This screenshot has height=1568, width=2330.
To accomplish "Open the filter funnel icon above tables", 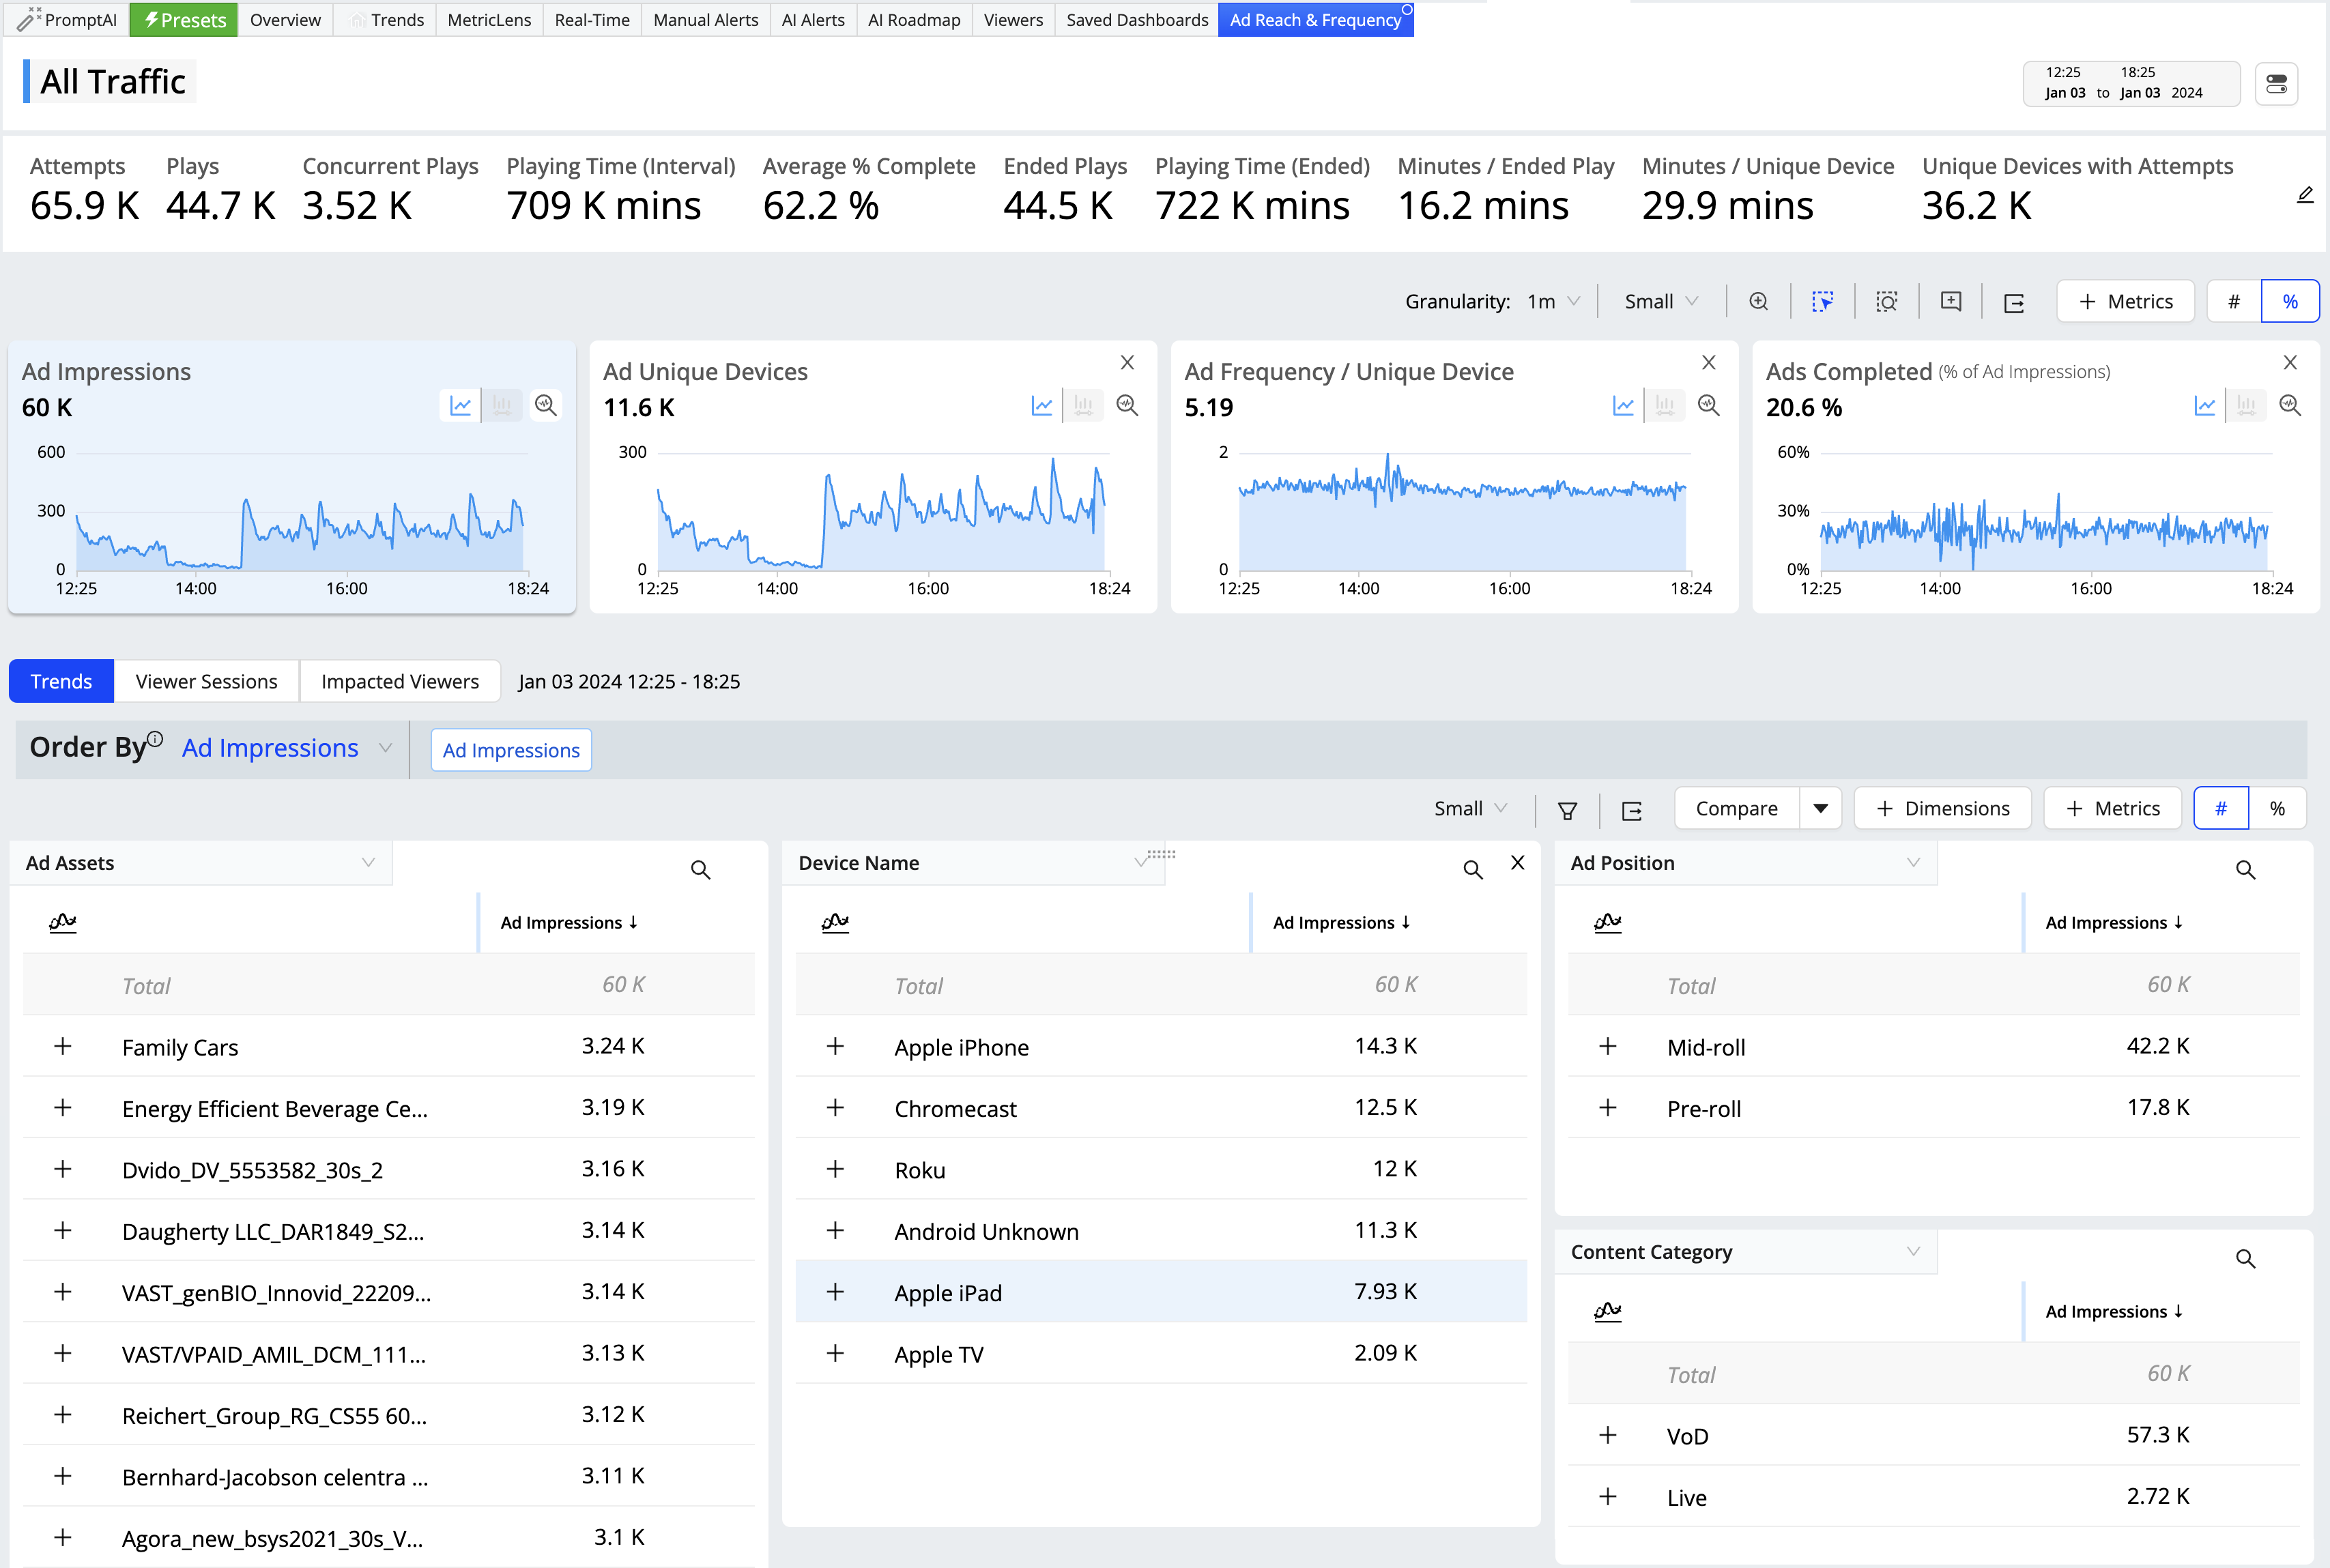I will pos(1567,810).
